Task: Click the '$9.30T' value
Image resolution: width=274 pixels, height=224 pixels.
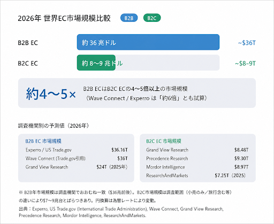Action: (x=241, y=158)
